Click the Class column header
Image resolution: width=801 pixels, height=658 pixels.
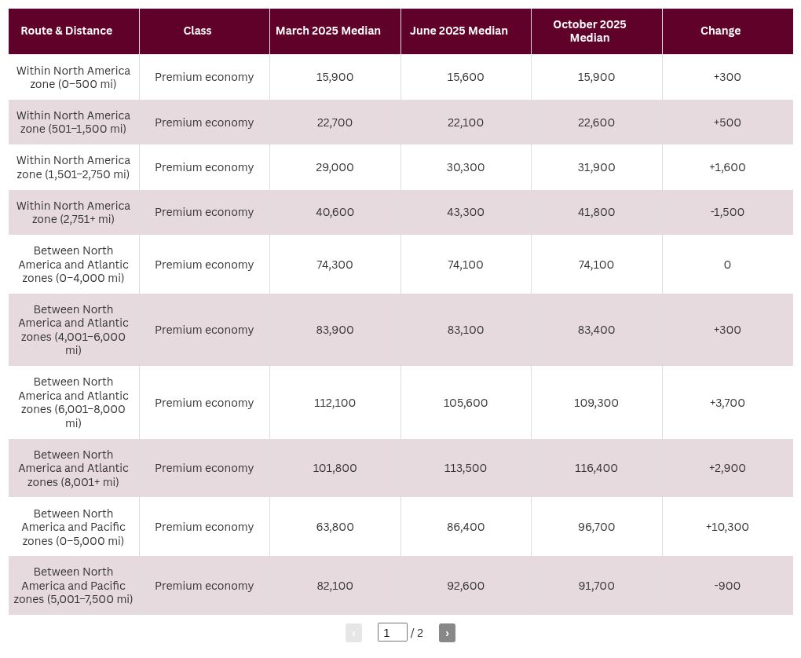click(x=197, y=31)
